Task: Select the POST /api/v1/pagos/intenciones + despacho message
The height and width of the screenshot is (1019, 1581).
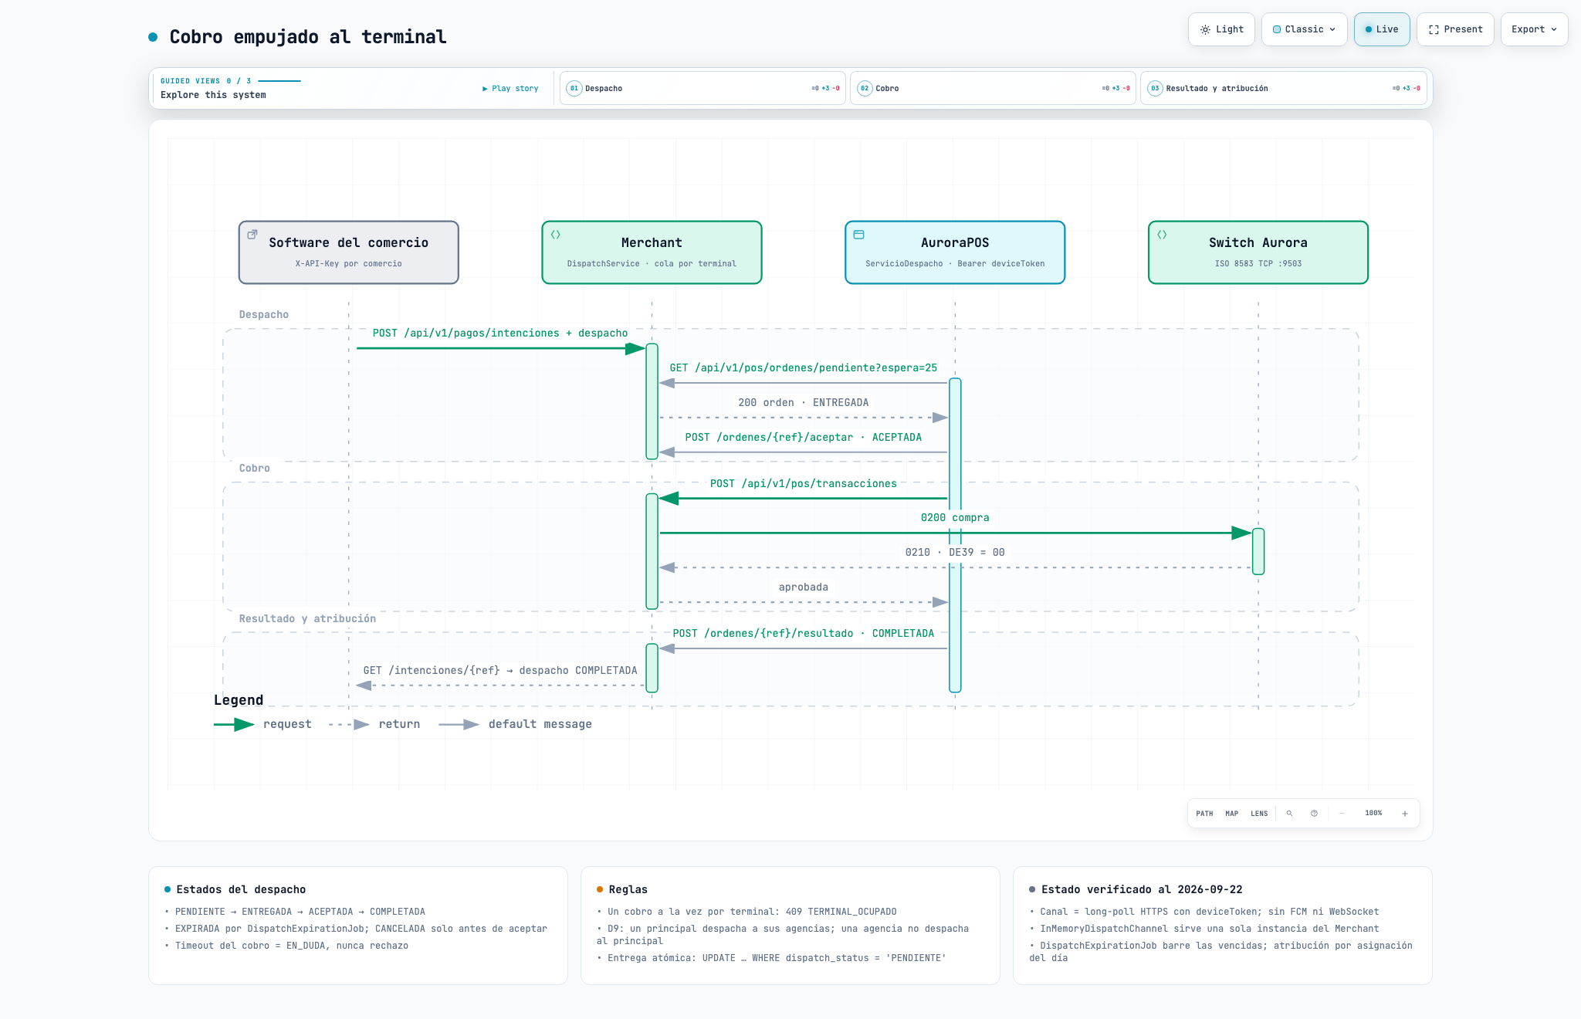Action: [500, 333]
